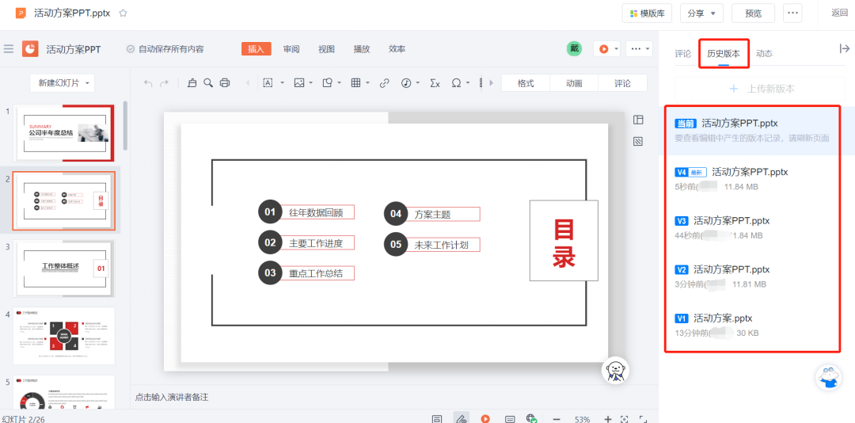Start slideshow from status bar play icon
The image size is (855, 423).
pos(485,419)
